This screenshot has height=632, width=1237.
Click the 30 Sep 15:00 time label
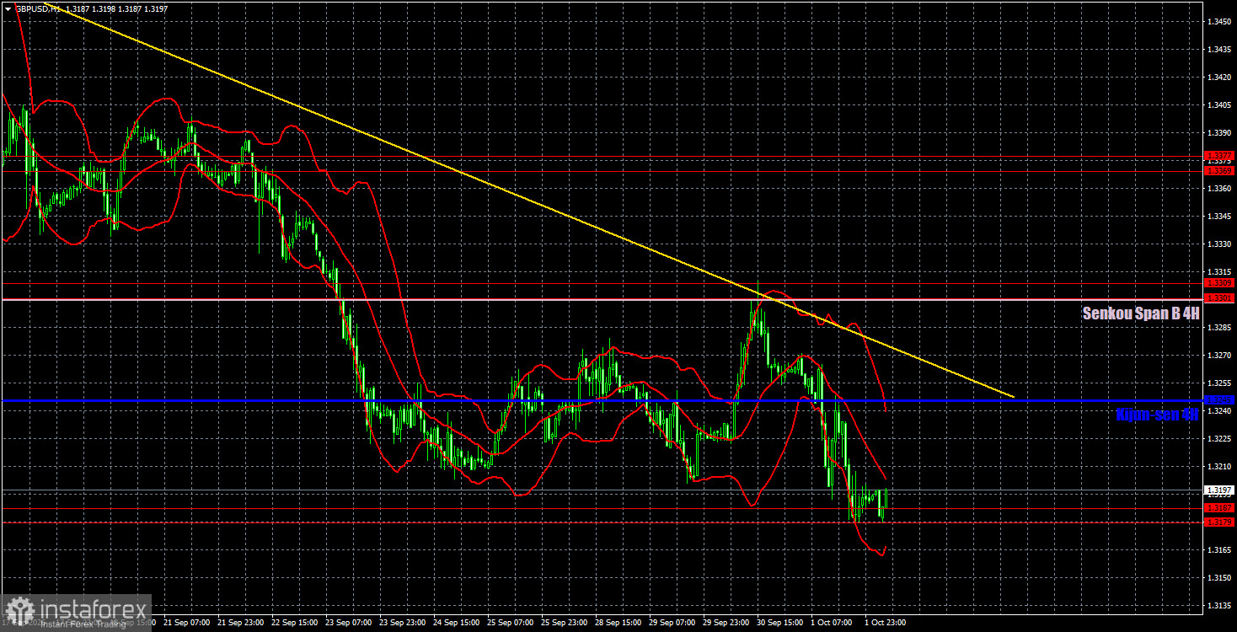point(780,623)
